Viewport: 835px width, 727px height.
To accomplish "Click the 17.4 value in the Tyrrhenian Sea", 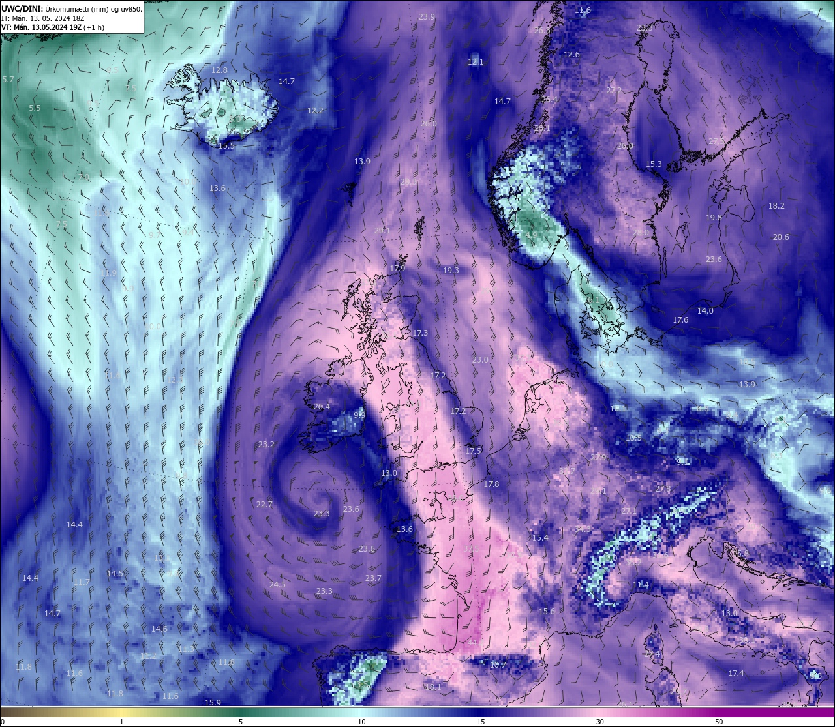I will point(736,674).
